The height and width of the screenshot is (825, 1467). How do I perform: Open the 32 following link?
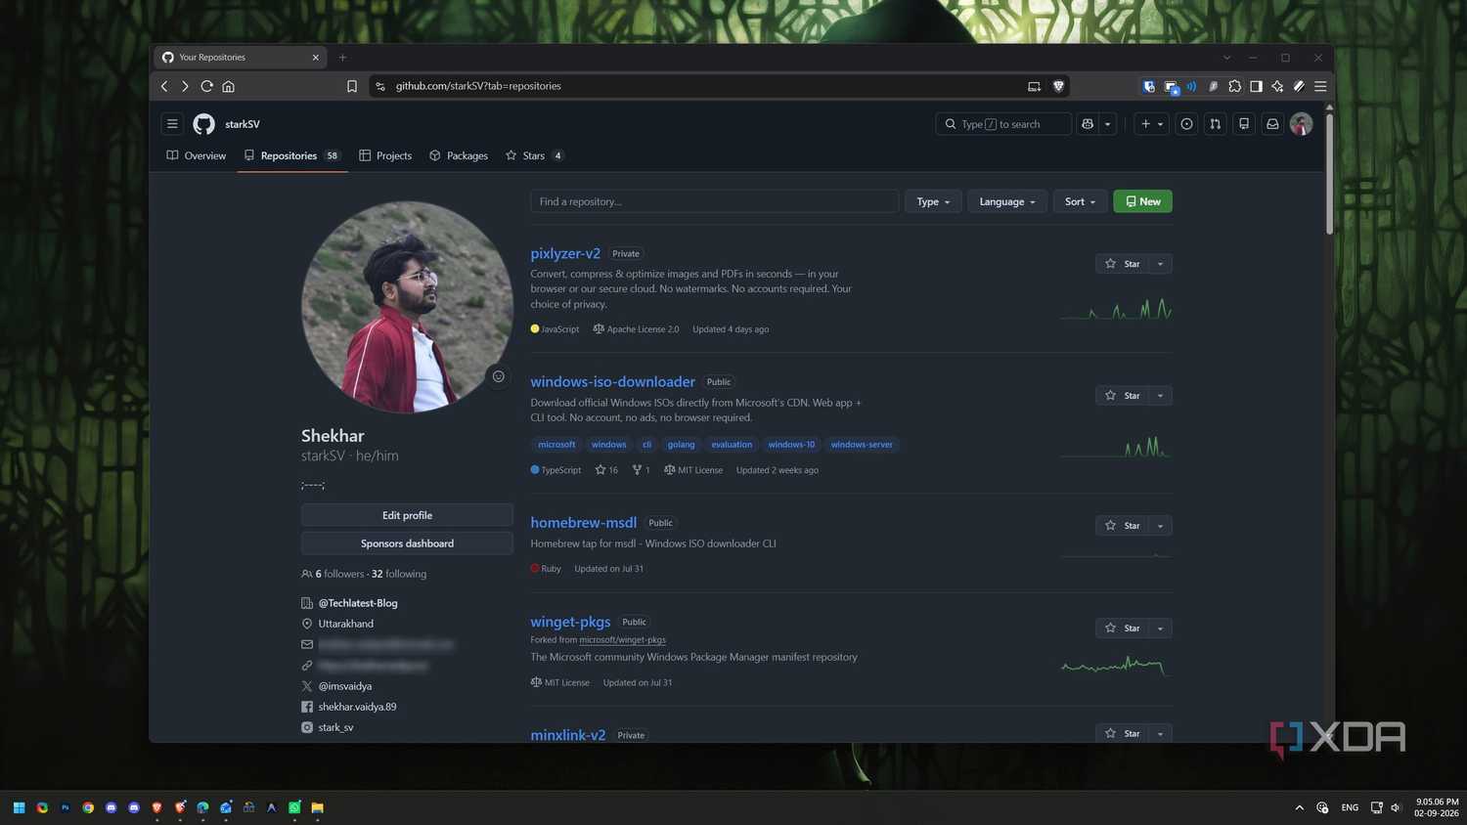[399, 574]
